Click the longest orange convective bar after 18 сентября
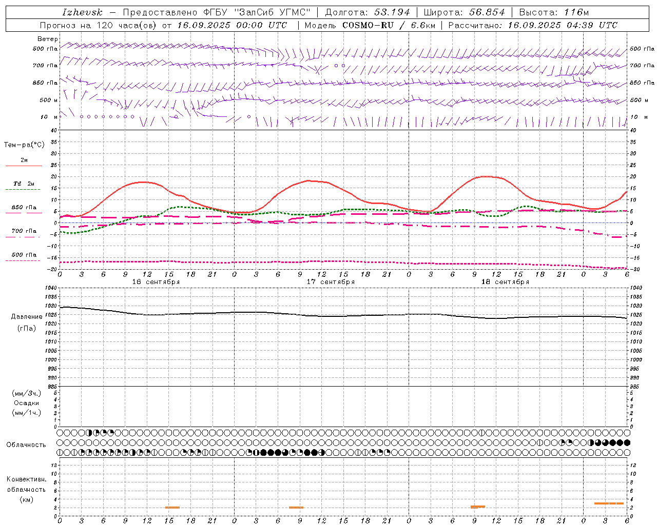Image resolution: width=657 pixels, height=525 pixels. (x=609, y=503)
